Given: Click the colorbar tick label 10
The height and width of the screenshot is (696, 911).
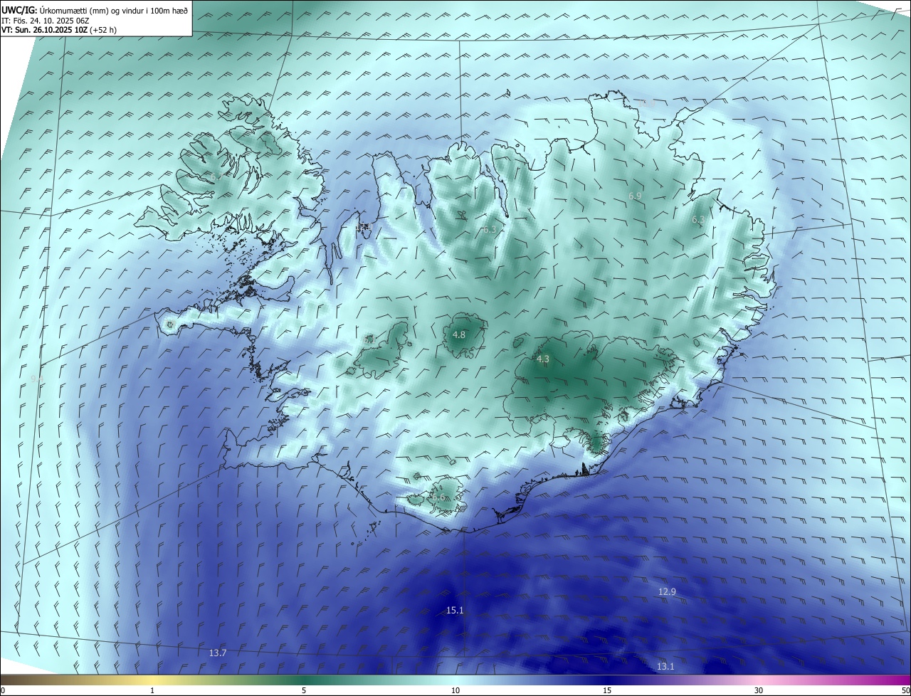Looking at the screenshot, I should (x=455, y=691).
